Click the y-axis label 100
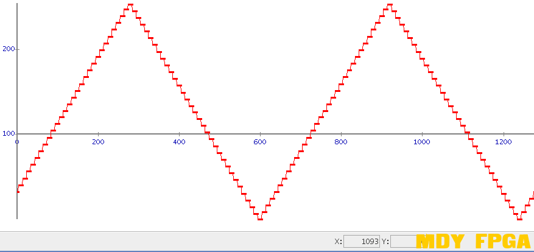Viewport: 534px width, 252px height. [x=9, y=133]
